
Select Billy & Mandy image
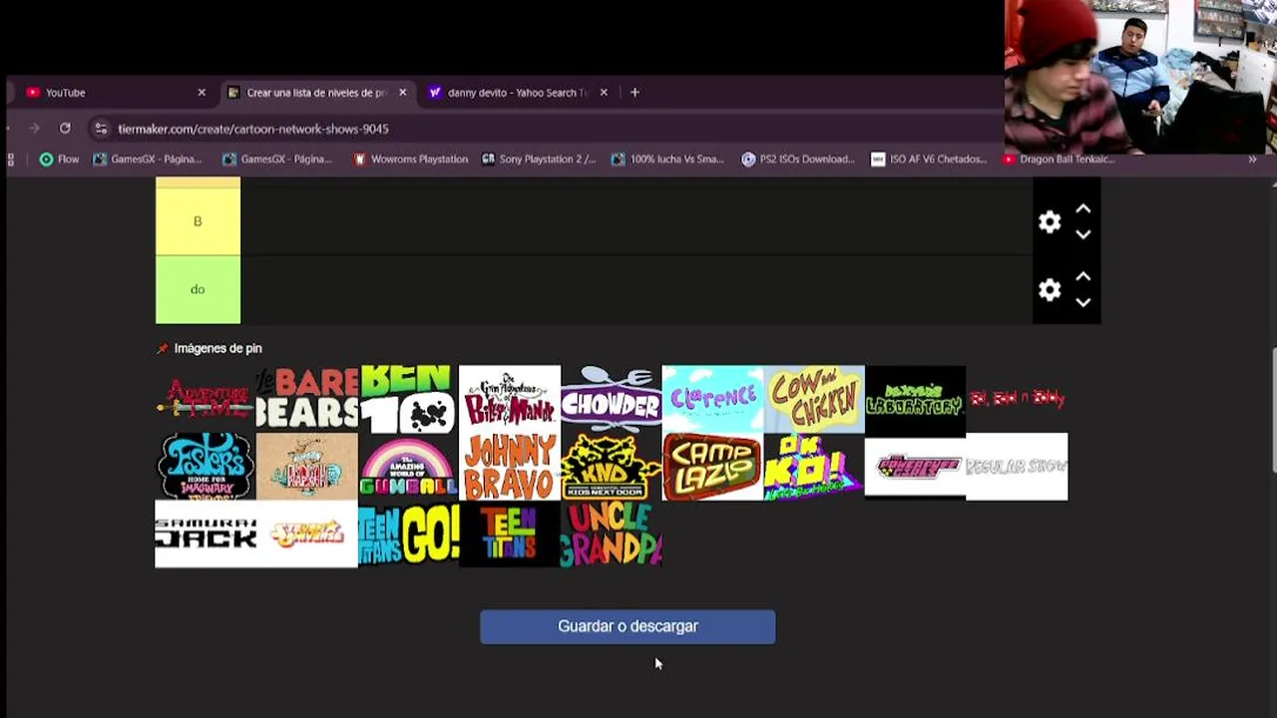(510, 399)
